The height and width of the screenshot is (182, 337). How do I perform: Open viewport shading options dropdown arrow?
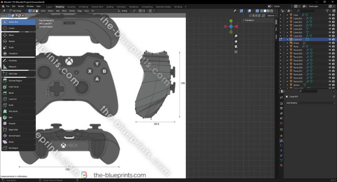pyautogui.click(x=275, y=11)
